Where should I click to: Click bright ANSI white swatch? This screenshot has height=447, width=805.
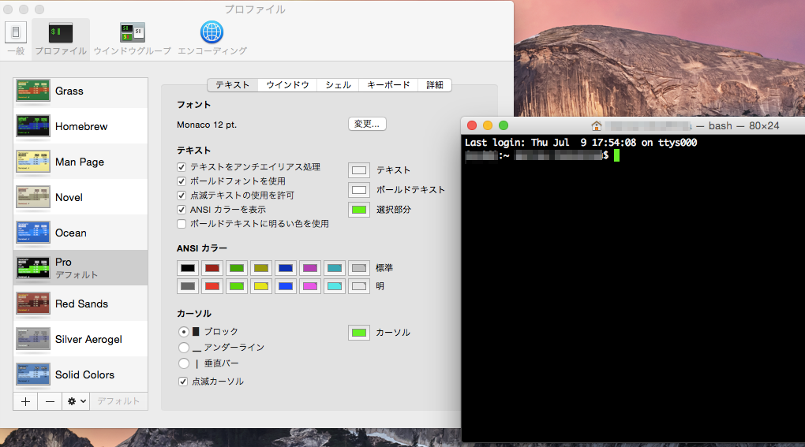click(359, 286)
